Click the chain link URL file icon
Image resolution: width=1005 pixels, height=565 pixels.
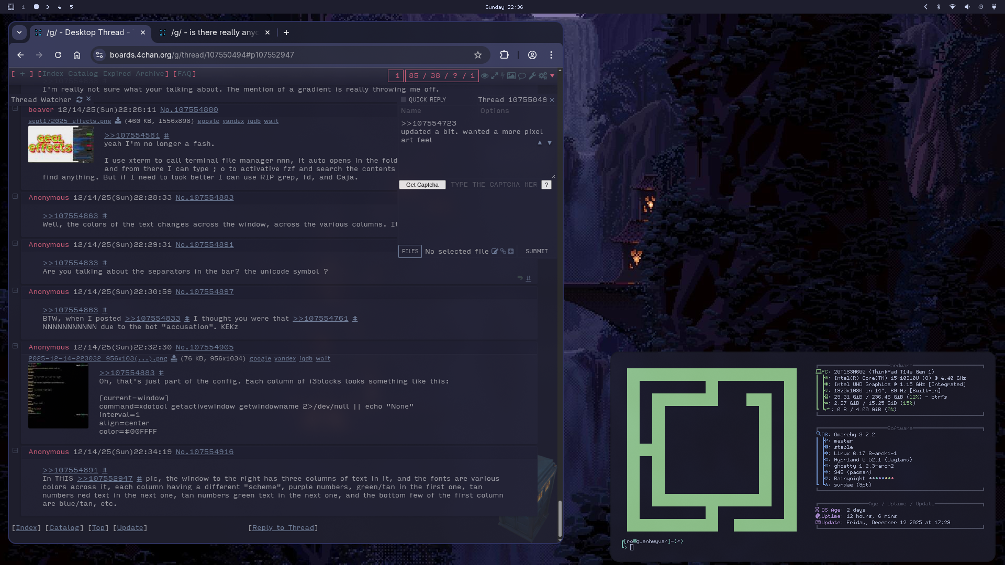tap(503, 252)
